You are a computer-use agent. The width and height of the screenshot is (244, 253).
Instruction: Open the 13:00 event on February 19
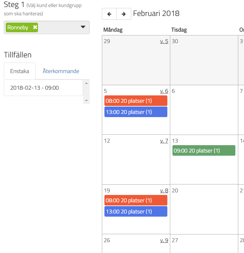(x=136, y=212)
